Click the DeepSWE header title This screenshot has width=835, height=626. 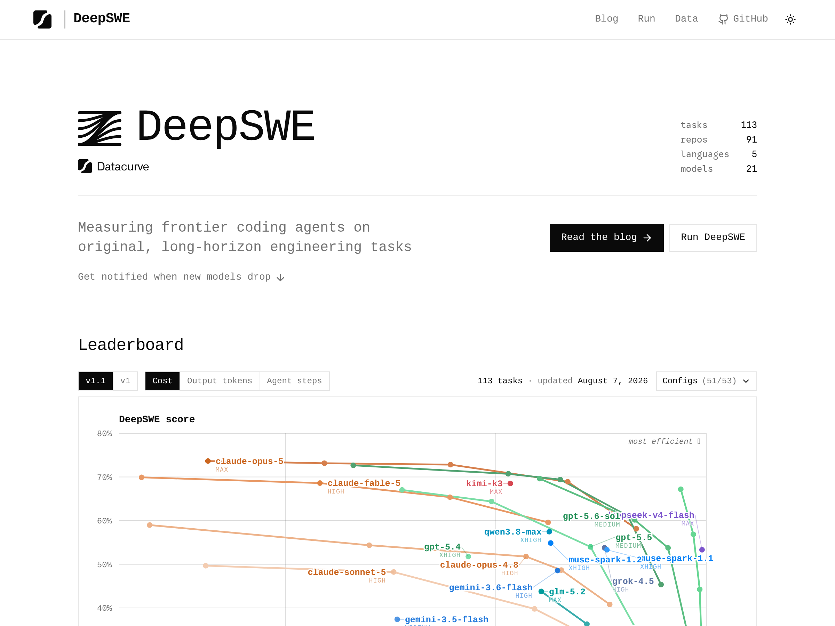(x=102, y=18)
